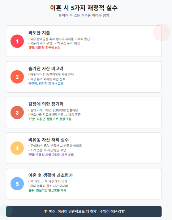The image size is (172, 220).
Task: Click the green '필수: 현실적인 현금흐름 예측' text
Action: [47, 190]
